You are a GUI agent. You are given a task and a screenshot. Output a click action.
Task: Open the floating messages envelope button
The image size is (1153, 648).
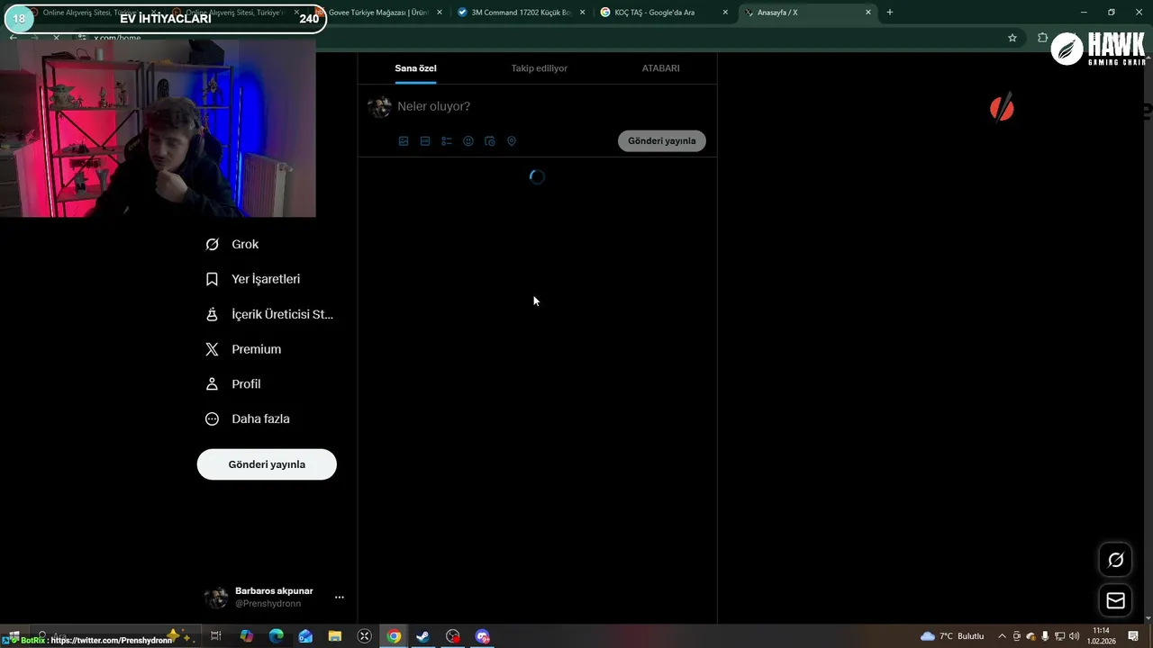(x=1115, y=600)
